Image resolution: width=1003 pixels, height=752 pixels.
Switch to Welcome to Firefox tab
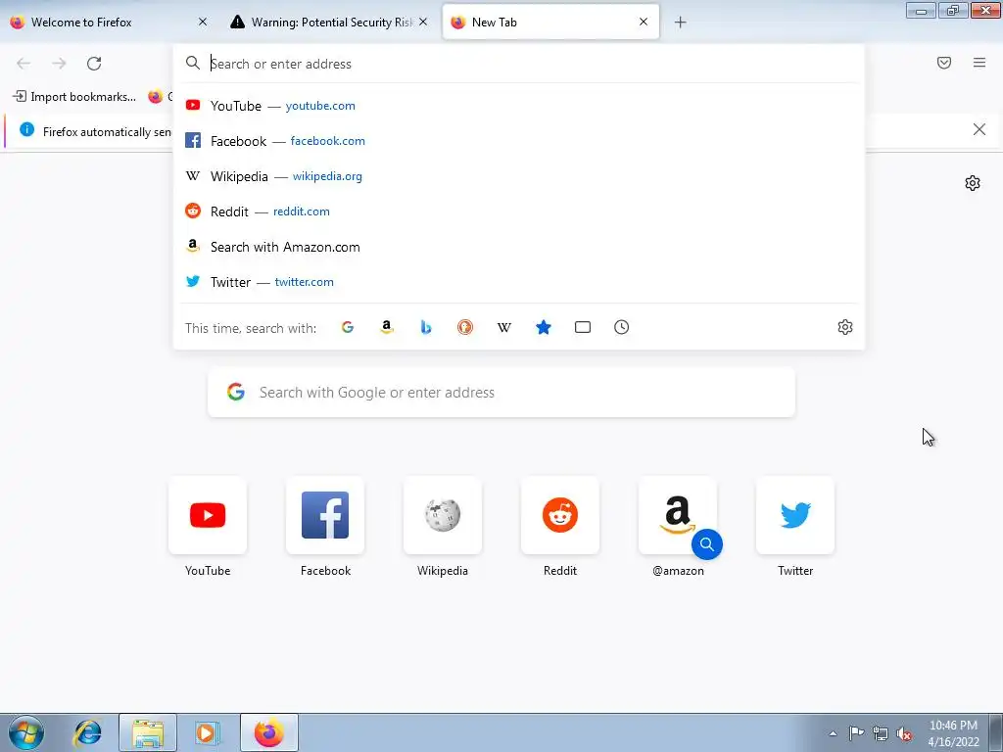[x=110, y=23]
